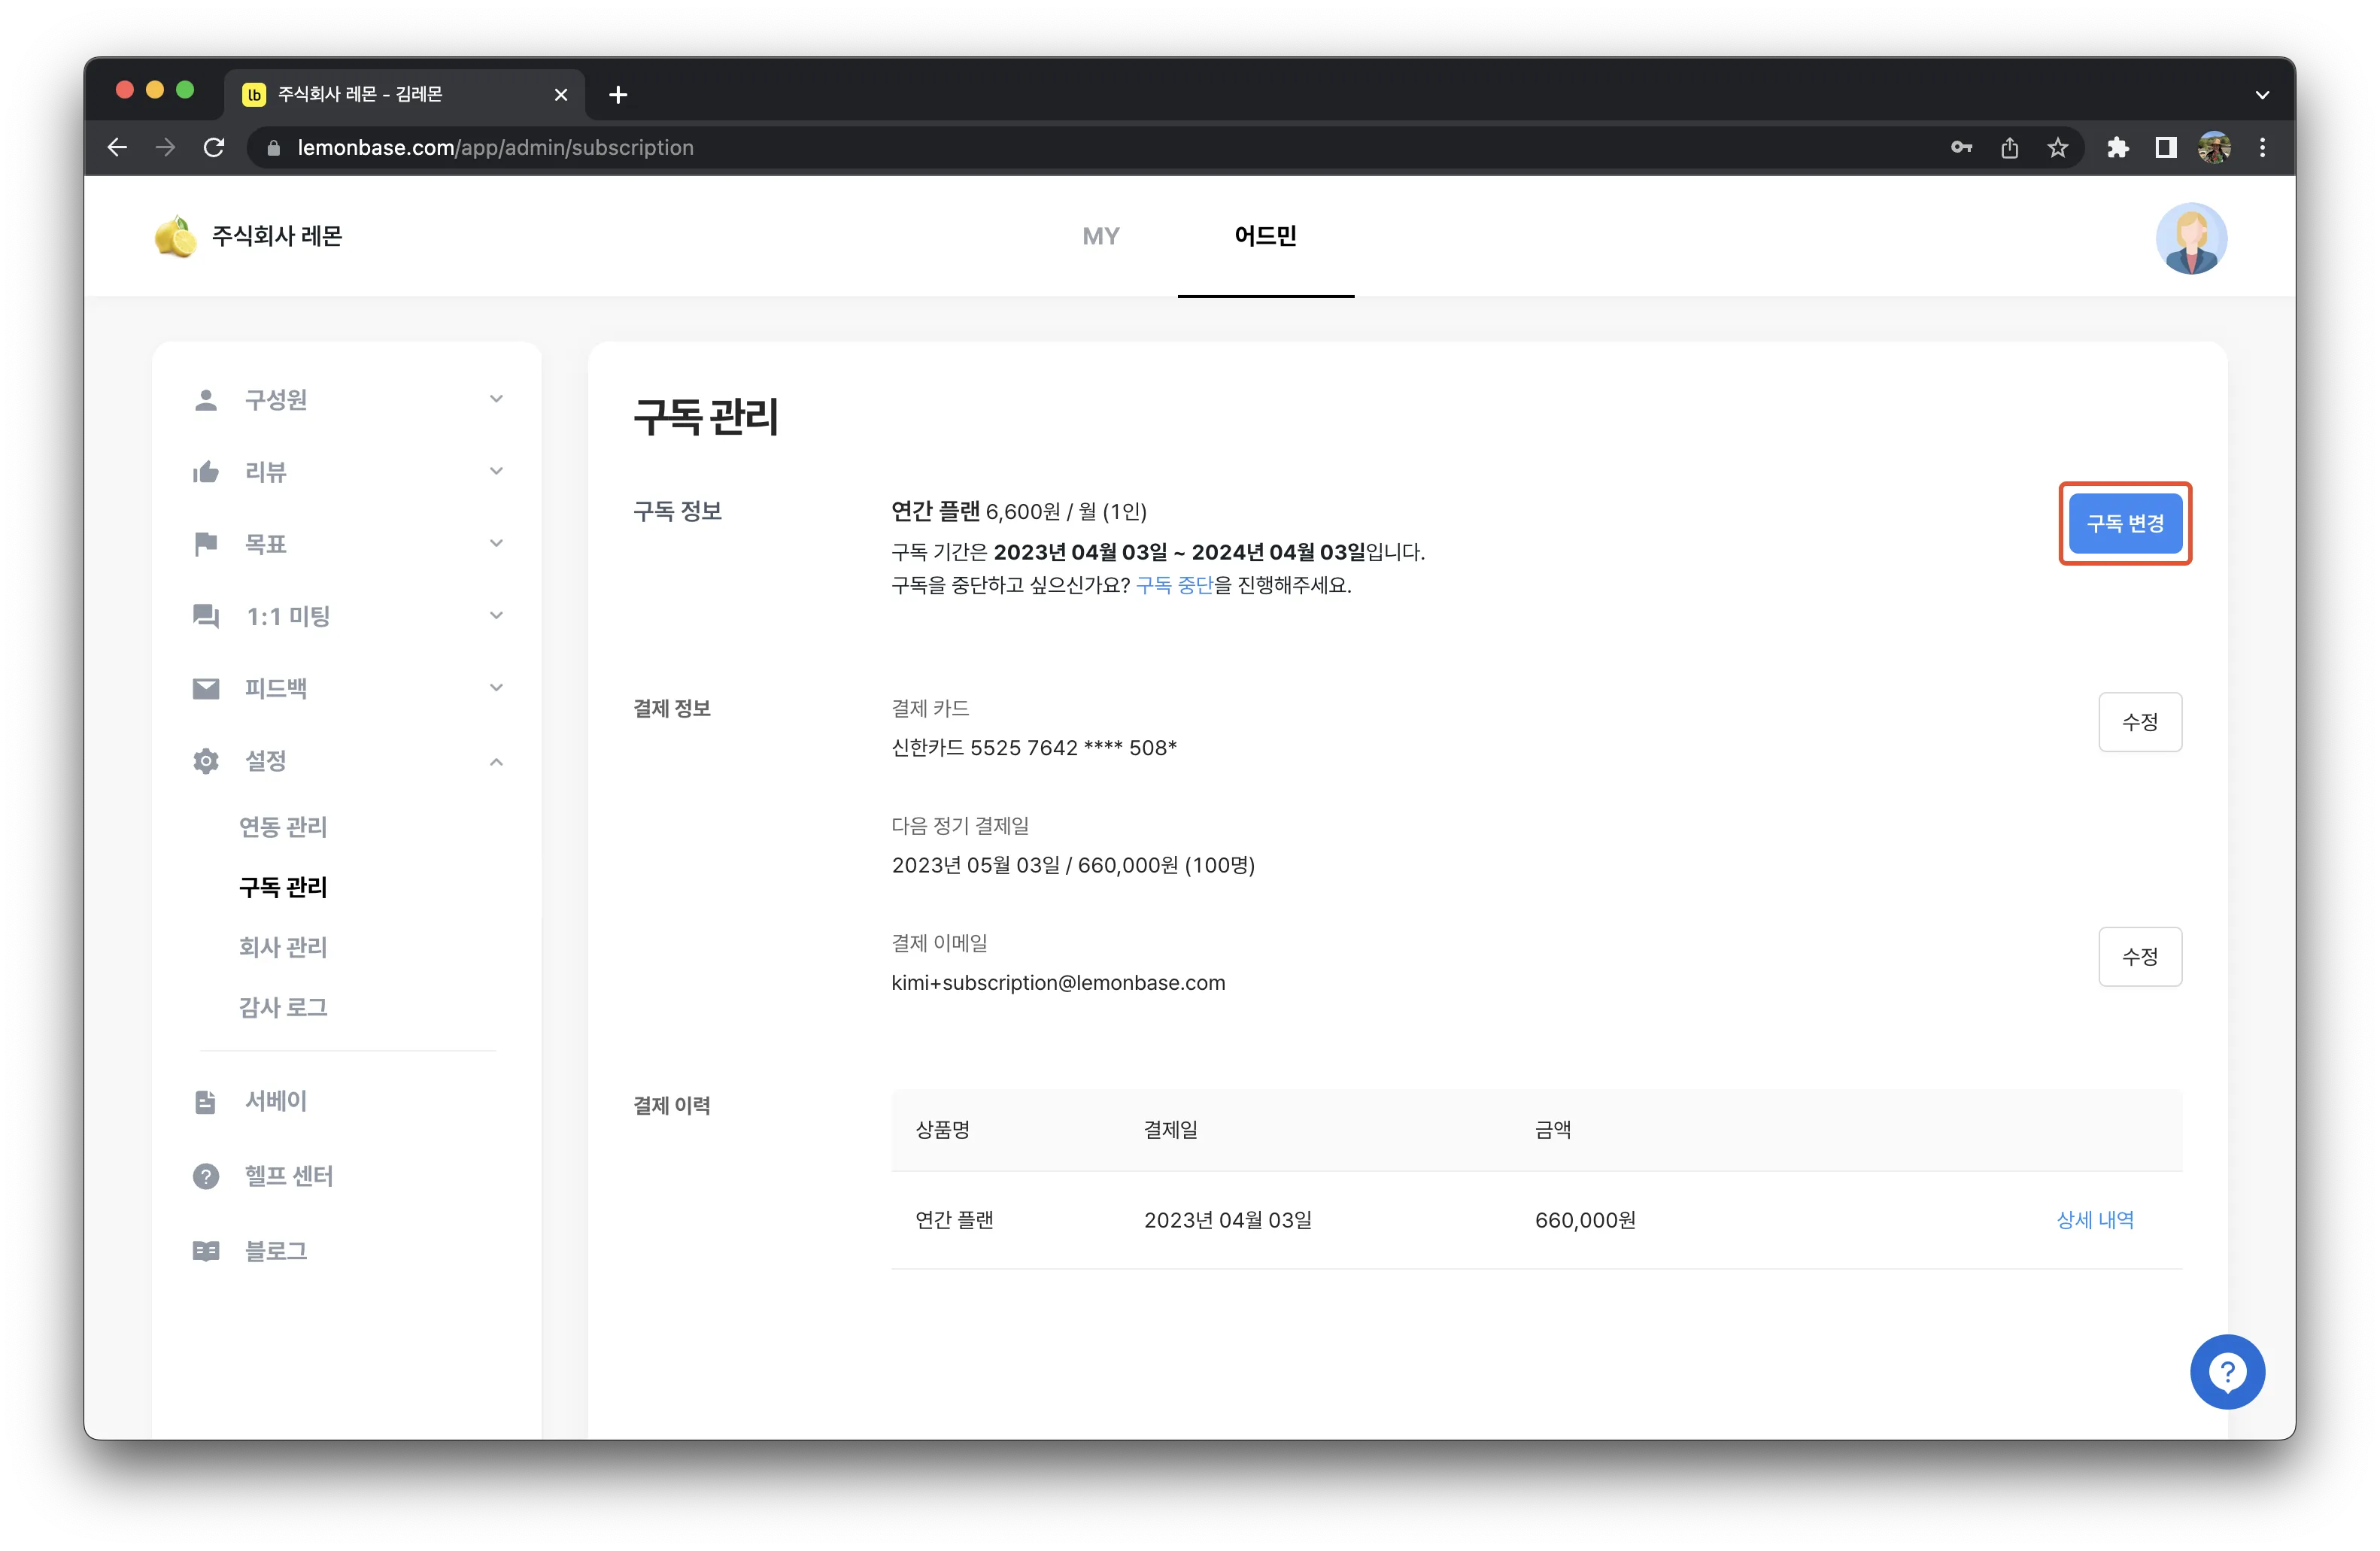Bookmark this page with the star icon
Viewport: 2380px width, 1551px height.
[2058, 148]
